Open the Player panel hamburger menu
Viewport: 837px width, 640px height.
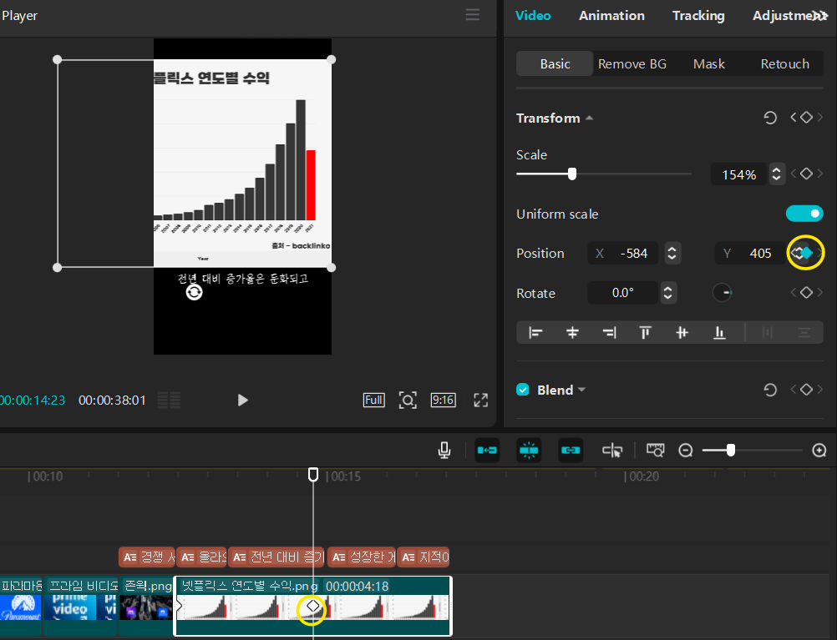click(473, 15)
